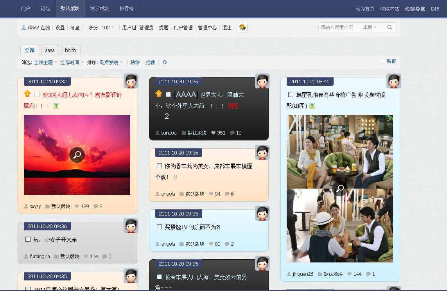Click the 消息 messages link
The image size is (447, 291).
coord(75,28)
